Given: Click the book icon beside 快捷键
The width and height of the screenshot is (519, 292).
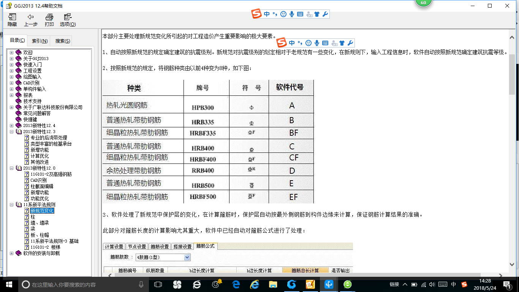Looking at the screenshot, I should pyautogui.click(x=19, y=119).
